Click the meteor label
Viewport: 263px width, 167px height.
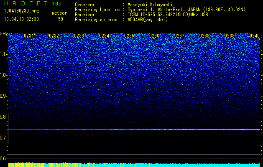click(x=59, y=13)
